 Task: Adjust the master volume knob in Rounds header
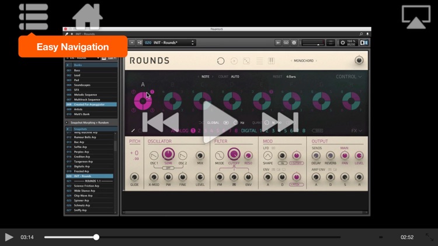tap(359, 60)
